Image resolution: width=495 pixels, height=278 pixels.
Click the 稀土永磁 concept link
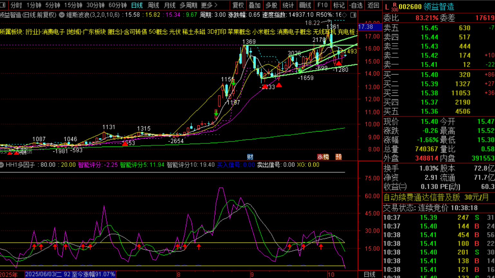[194, 31]
